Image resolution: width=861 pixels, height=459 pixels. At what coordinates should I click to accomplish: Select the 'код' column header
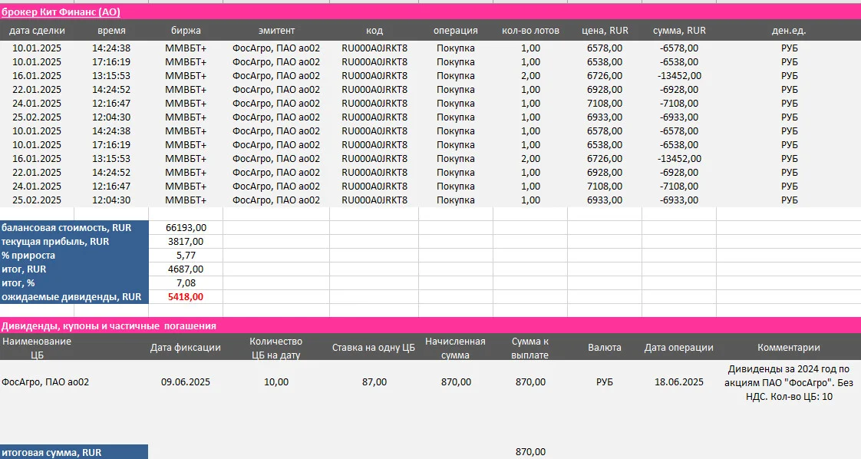[x=374, y=31]
